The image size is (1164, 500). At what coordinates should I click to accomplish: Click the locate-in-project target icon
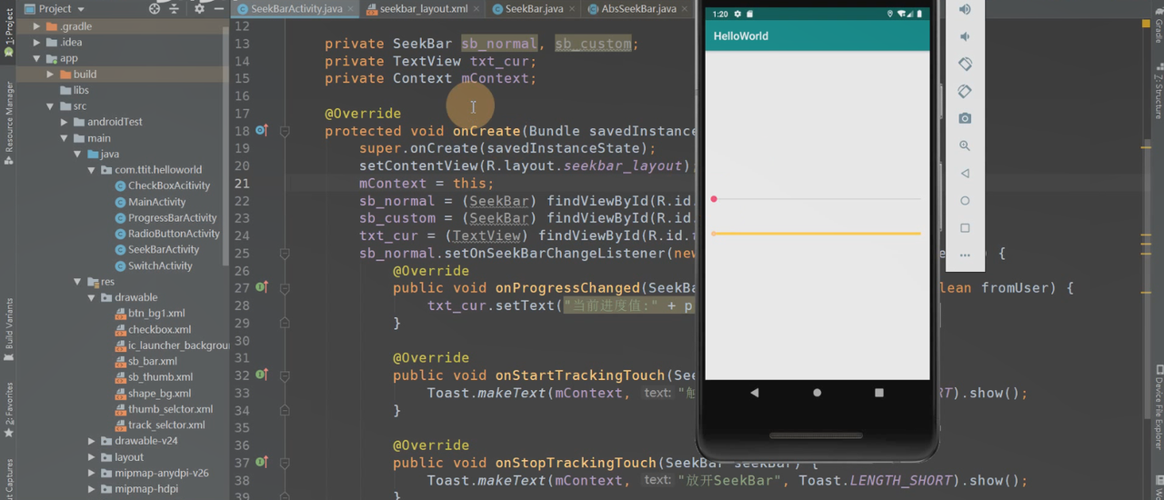(x=154, y=9)
